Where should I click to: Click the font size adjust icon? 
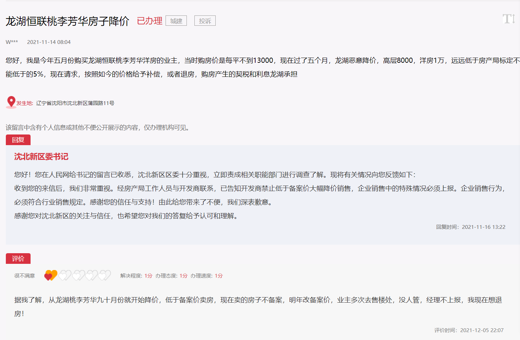pos(509,19)
